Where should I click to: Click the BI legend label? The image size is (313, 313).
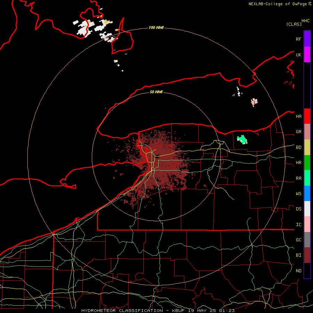pos(298,255)
